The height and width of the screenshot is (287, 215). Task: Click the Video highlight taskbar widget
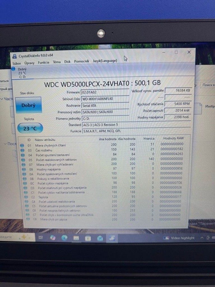click(179, 238)
